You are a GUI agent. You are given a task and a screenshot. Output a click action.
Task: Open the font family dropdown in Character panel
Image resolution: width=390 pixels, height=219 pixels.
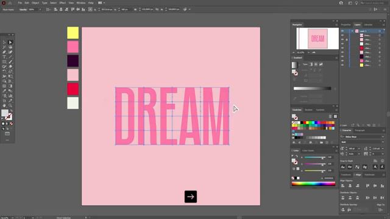click(x=383, y=137)
